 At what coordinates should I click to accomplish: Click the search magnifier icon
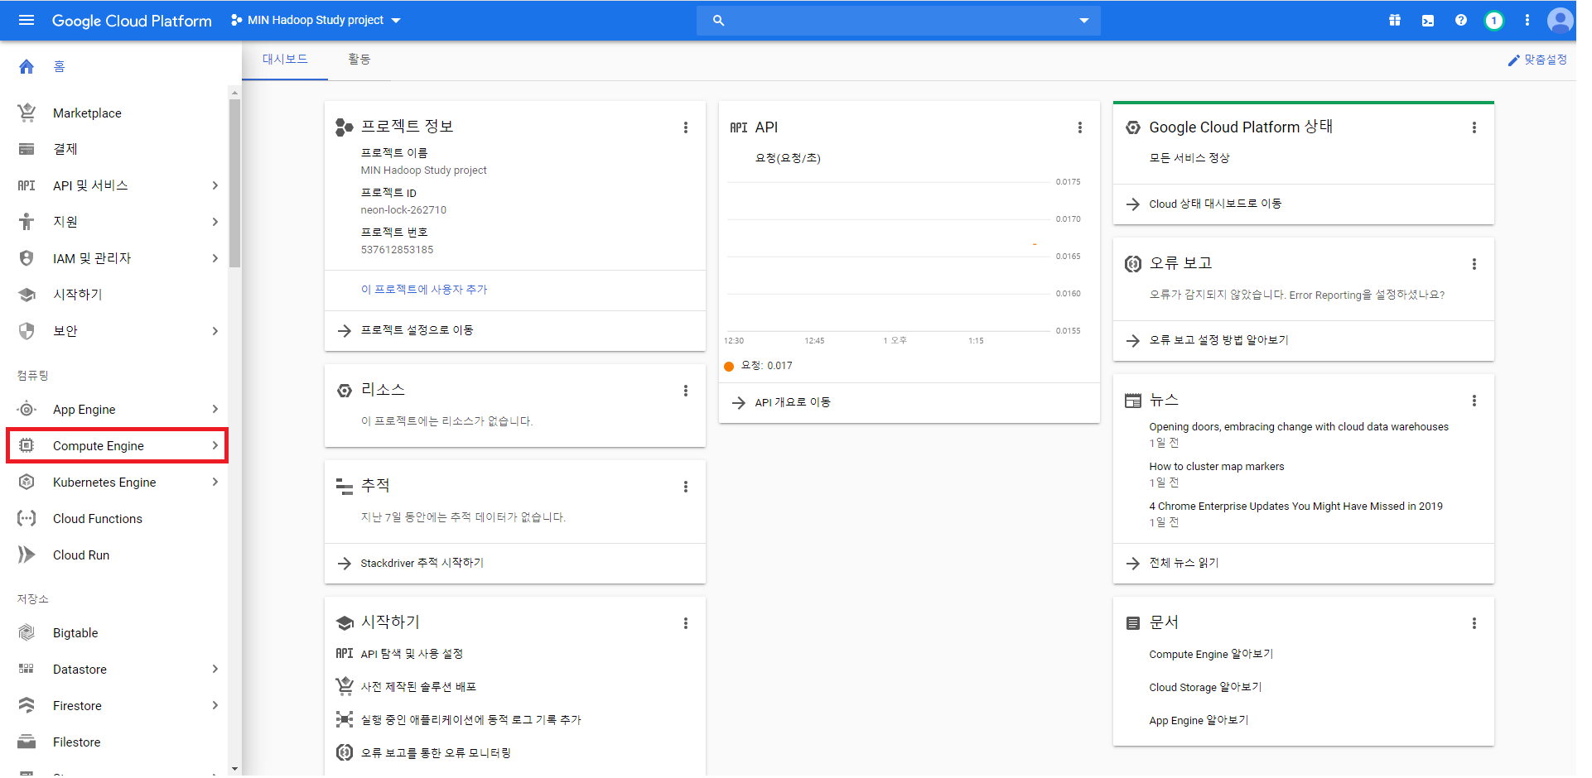[x=718, y=20]
